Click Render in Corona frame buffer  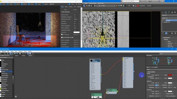tap(79, 4)
